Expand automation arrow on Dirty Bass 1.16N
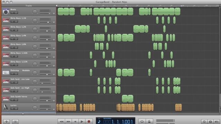The height and width of the screenshot is (124, 221). pyautogui.click(x=54, y=57)
